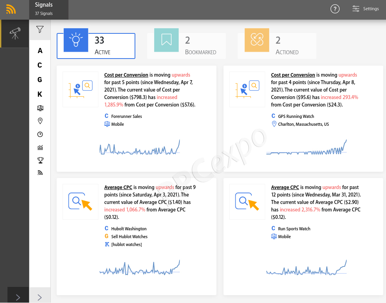Select the trophy filter icon
This screenshot has height=303, width=386.
pos(41,160)
